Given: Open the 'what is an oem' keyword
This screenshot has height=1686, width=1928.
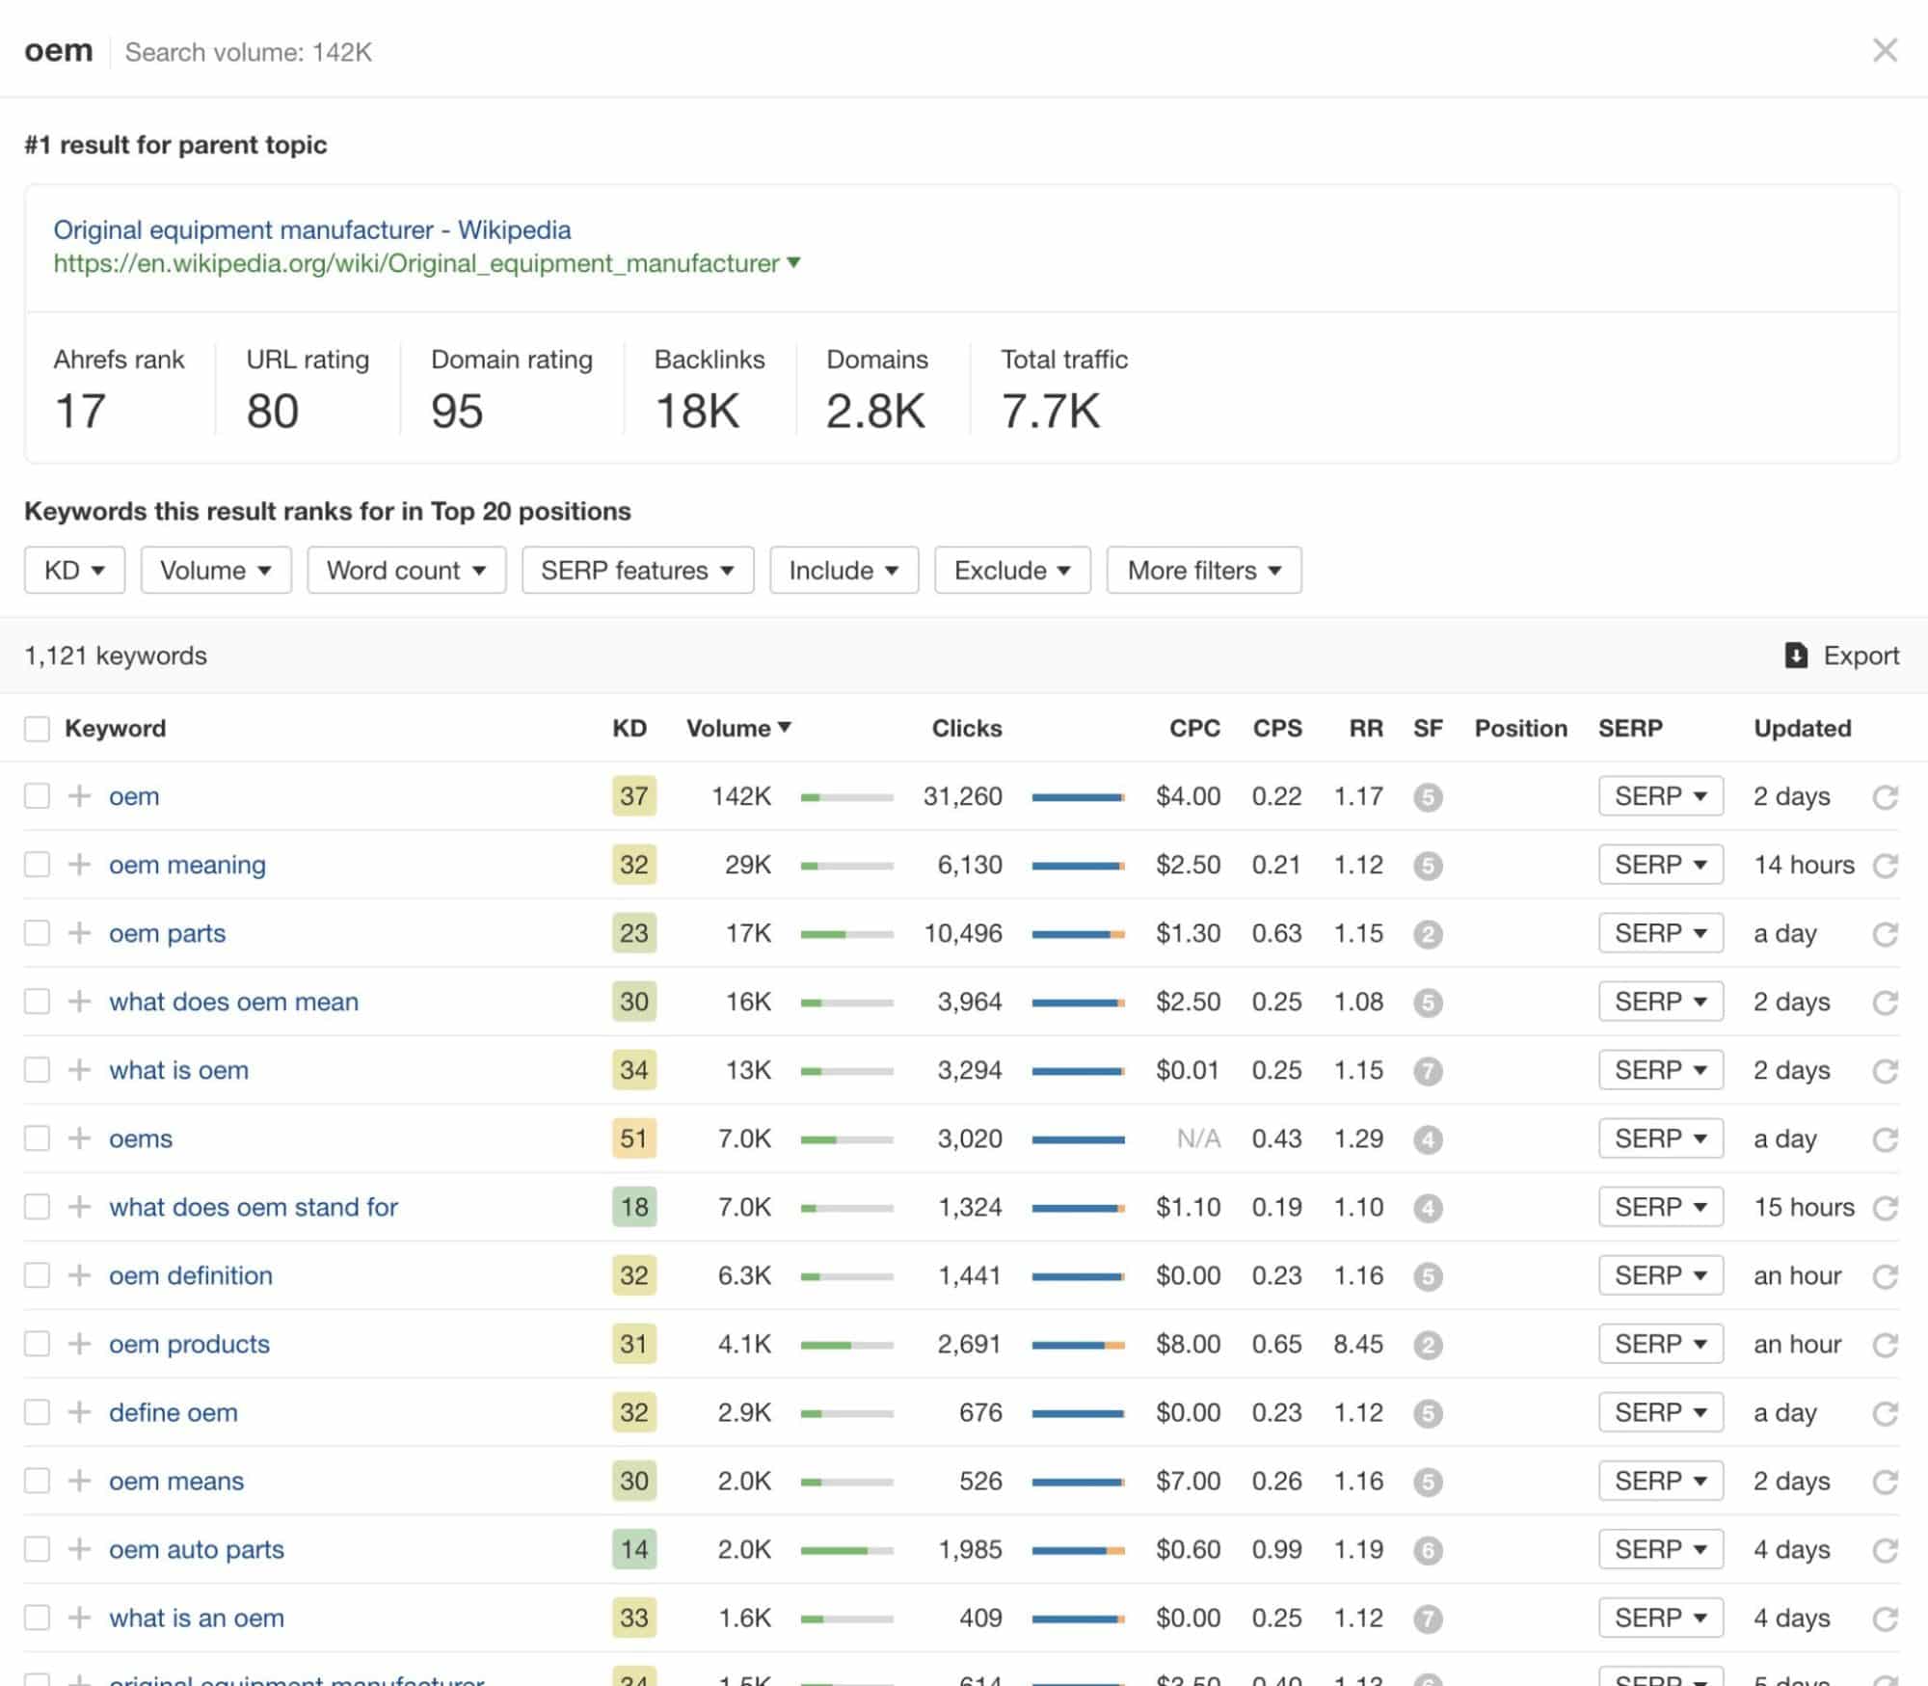Looking at the screenshot, I should pyautogui.click(x=197, y=1618).
